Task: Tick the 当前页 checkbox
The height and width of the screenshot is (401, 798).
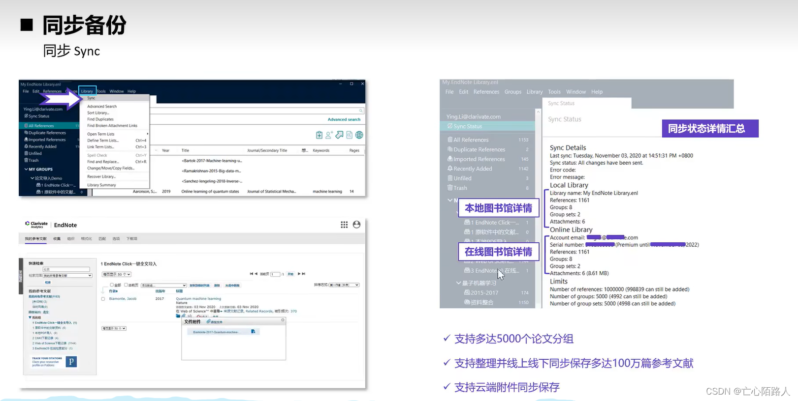Action: [x=126, y=285]
